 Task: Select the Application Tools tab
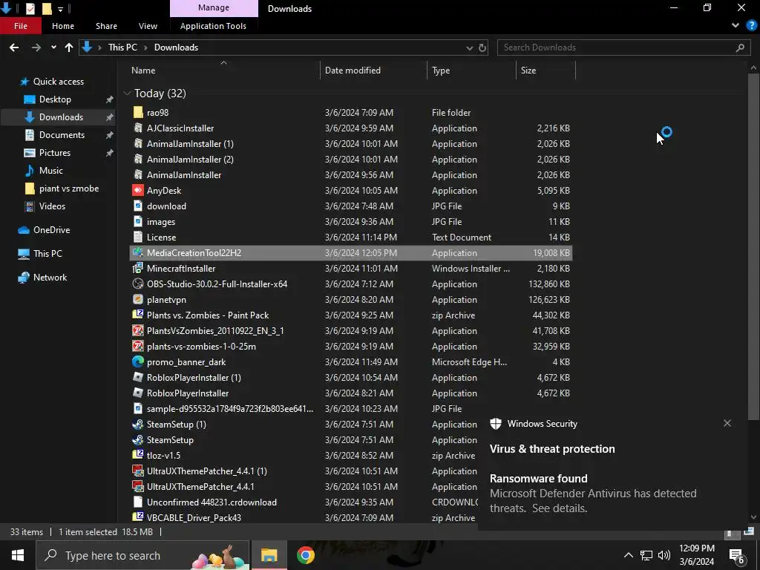(213, 26)
